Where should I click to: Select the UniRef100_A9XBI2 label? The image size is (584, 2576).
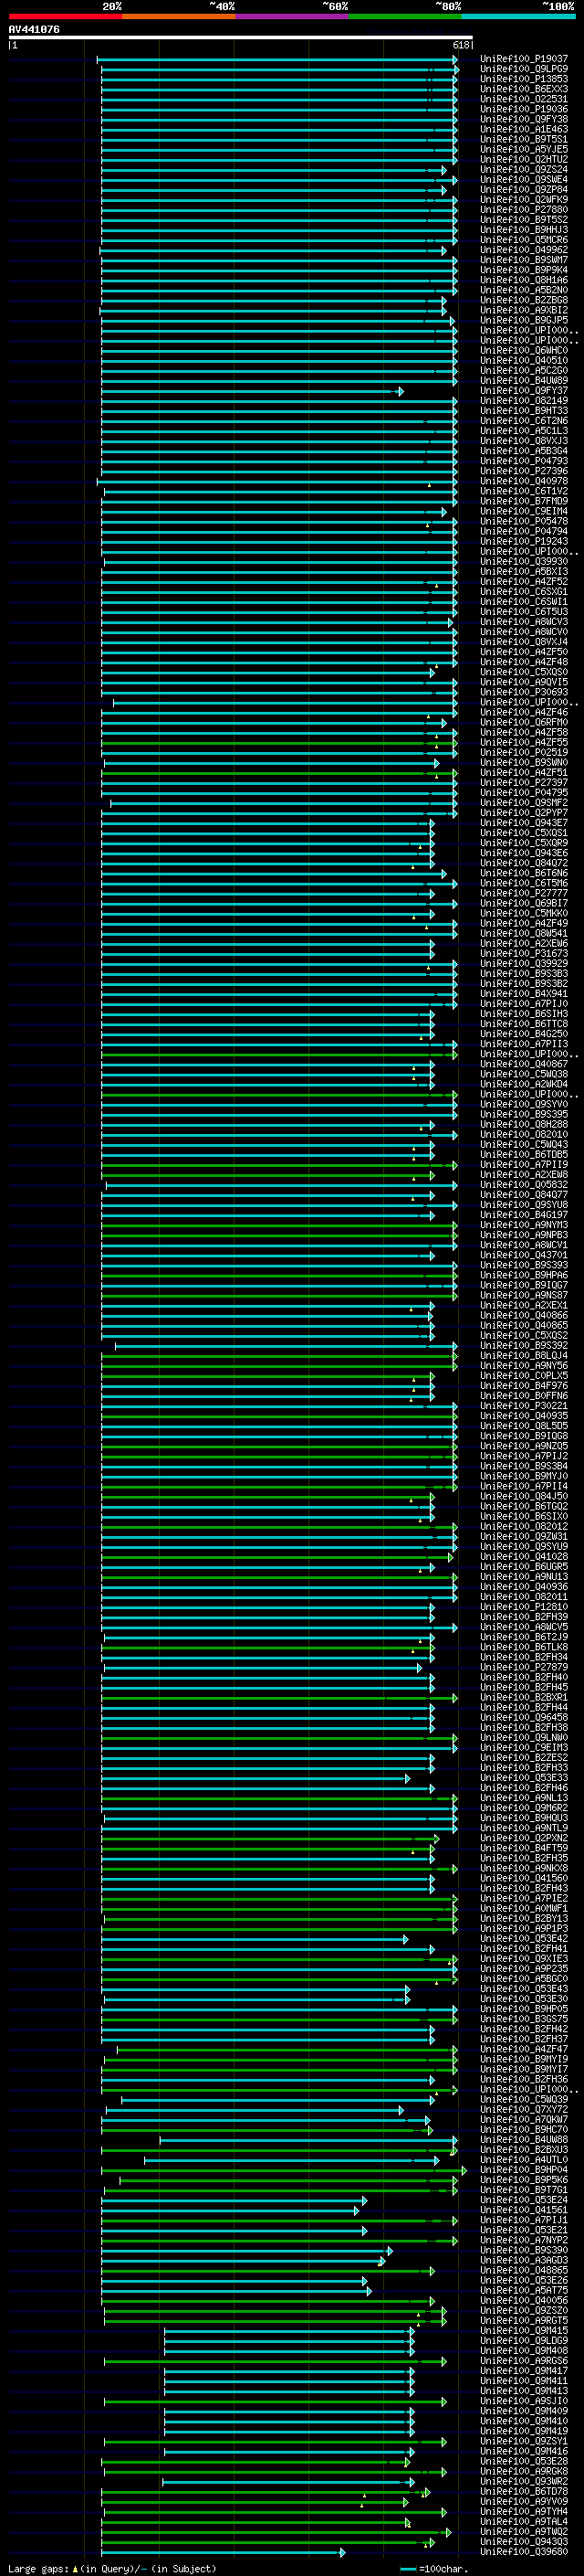pos(523,310)
